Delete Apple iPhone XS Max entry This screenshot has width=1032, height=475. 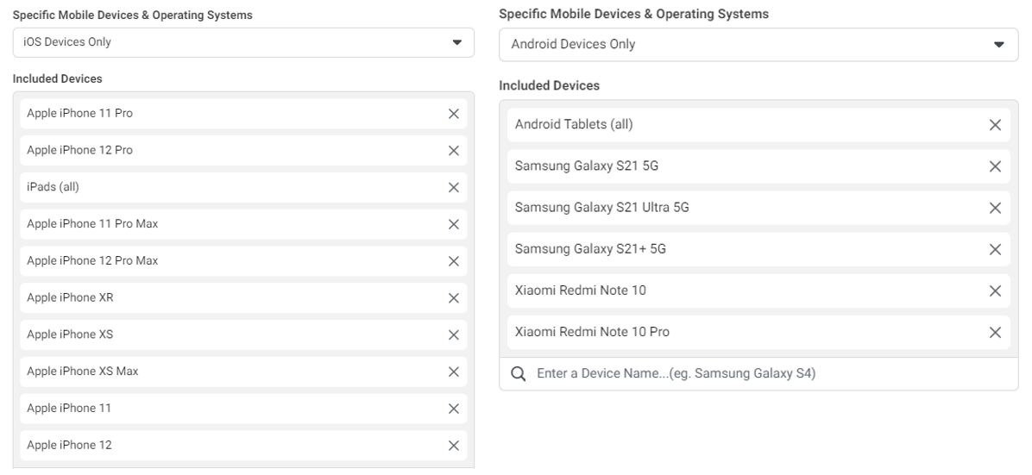[x=453, y=372]
